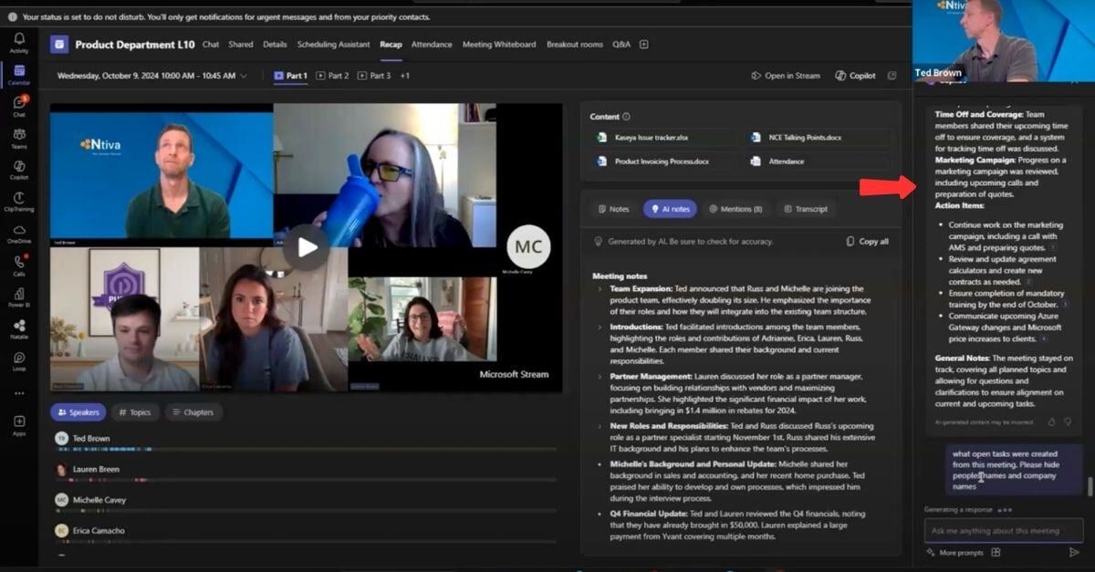
Task: Select recording Part 1
Action: point(290,76)
